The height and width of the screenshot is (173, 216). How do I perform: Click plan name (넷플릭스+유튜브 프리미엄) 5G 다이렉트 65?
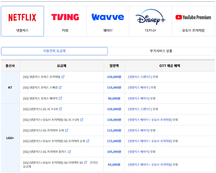pyautogui.click(x=53, y=163)
